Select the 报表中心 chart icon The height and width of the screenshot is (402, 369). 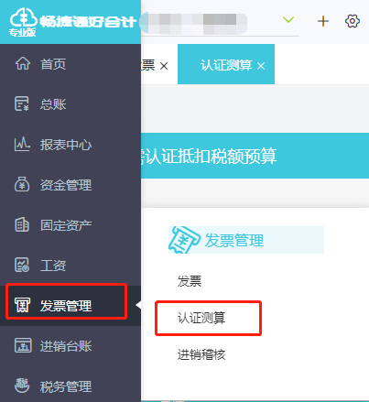point(22,145)
